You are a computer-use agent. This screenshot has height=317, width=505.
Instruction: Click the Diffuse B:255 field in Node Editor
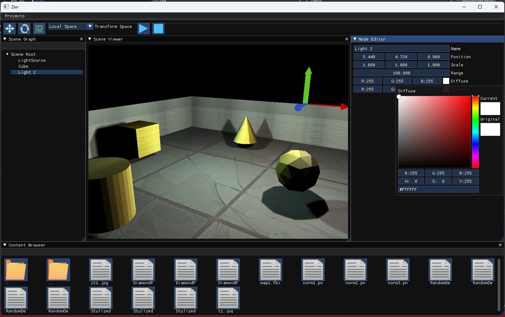(x=427, y=81)
